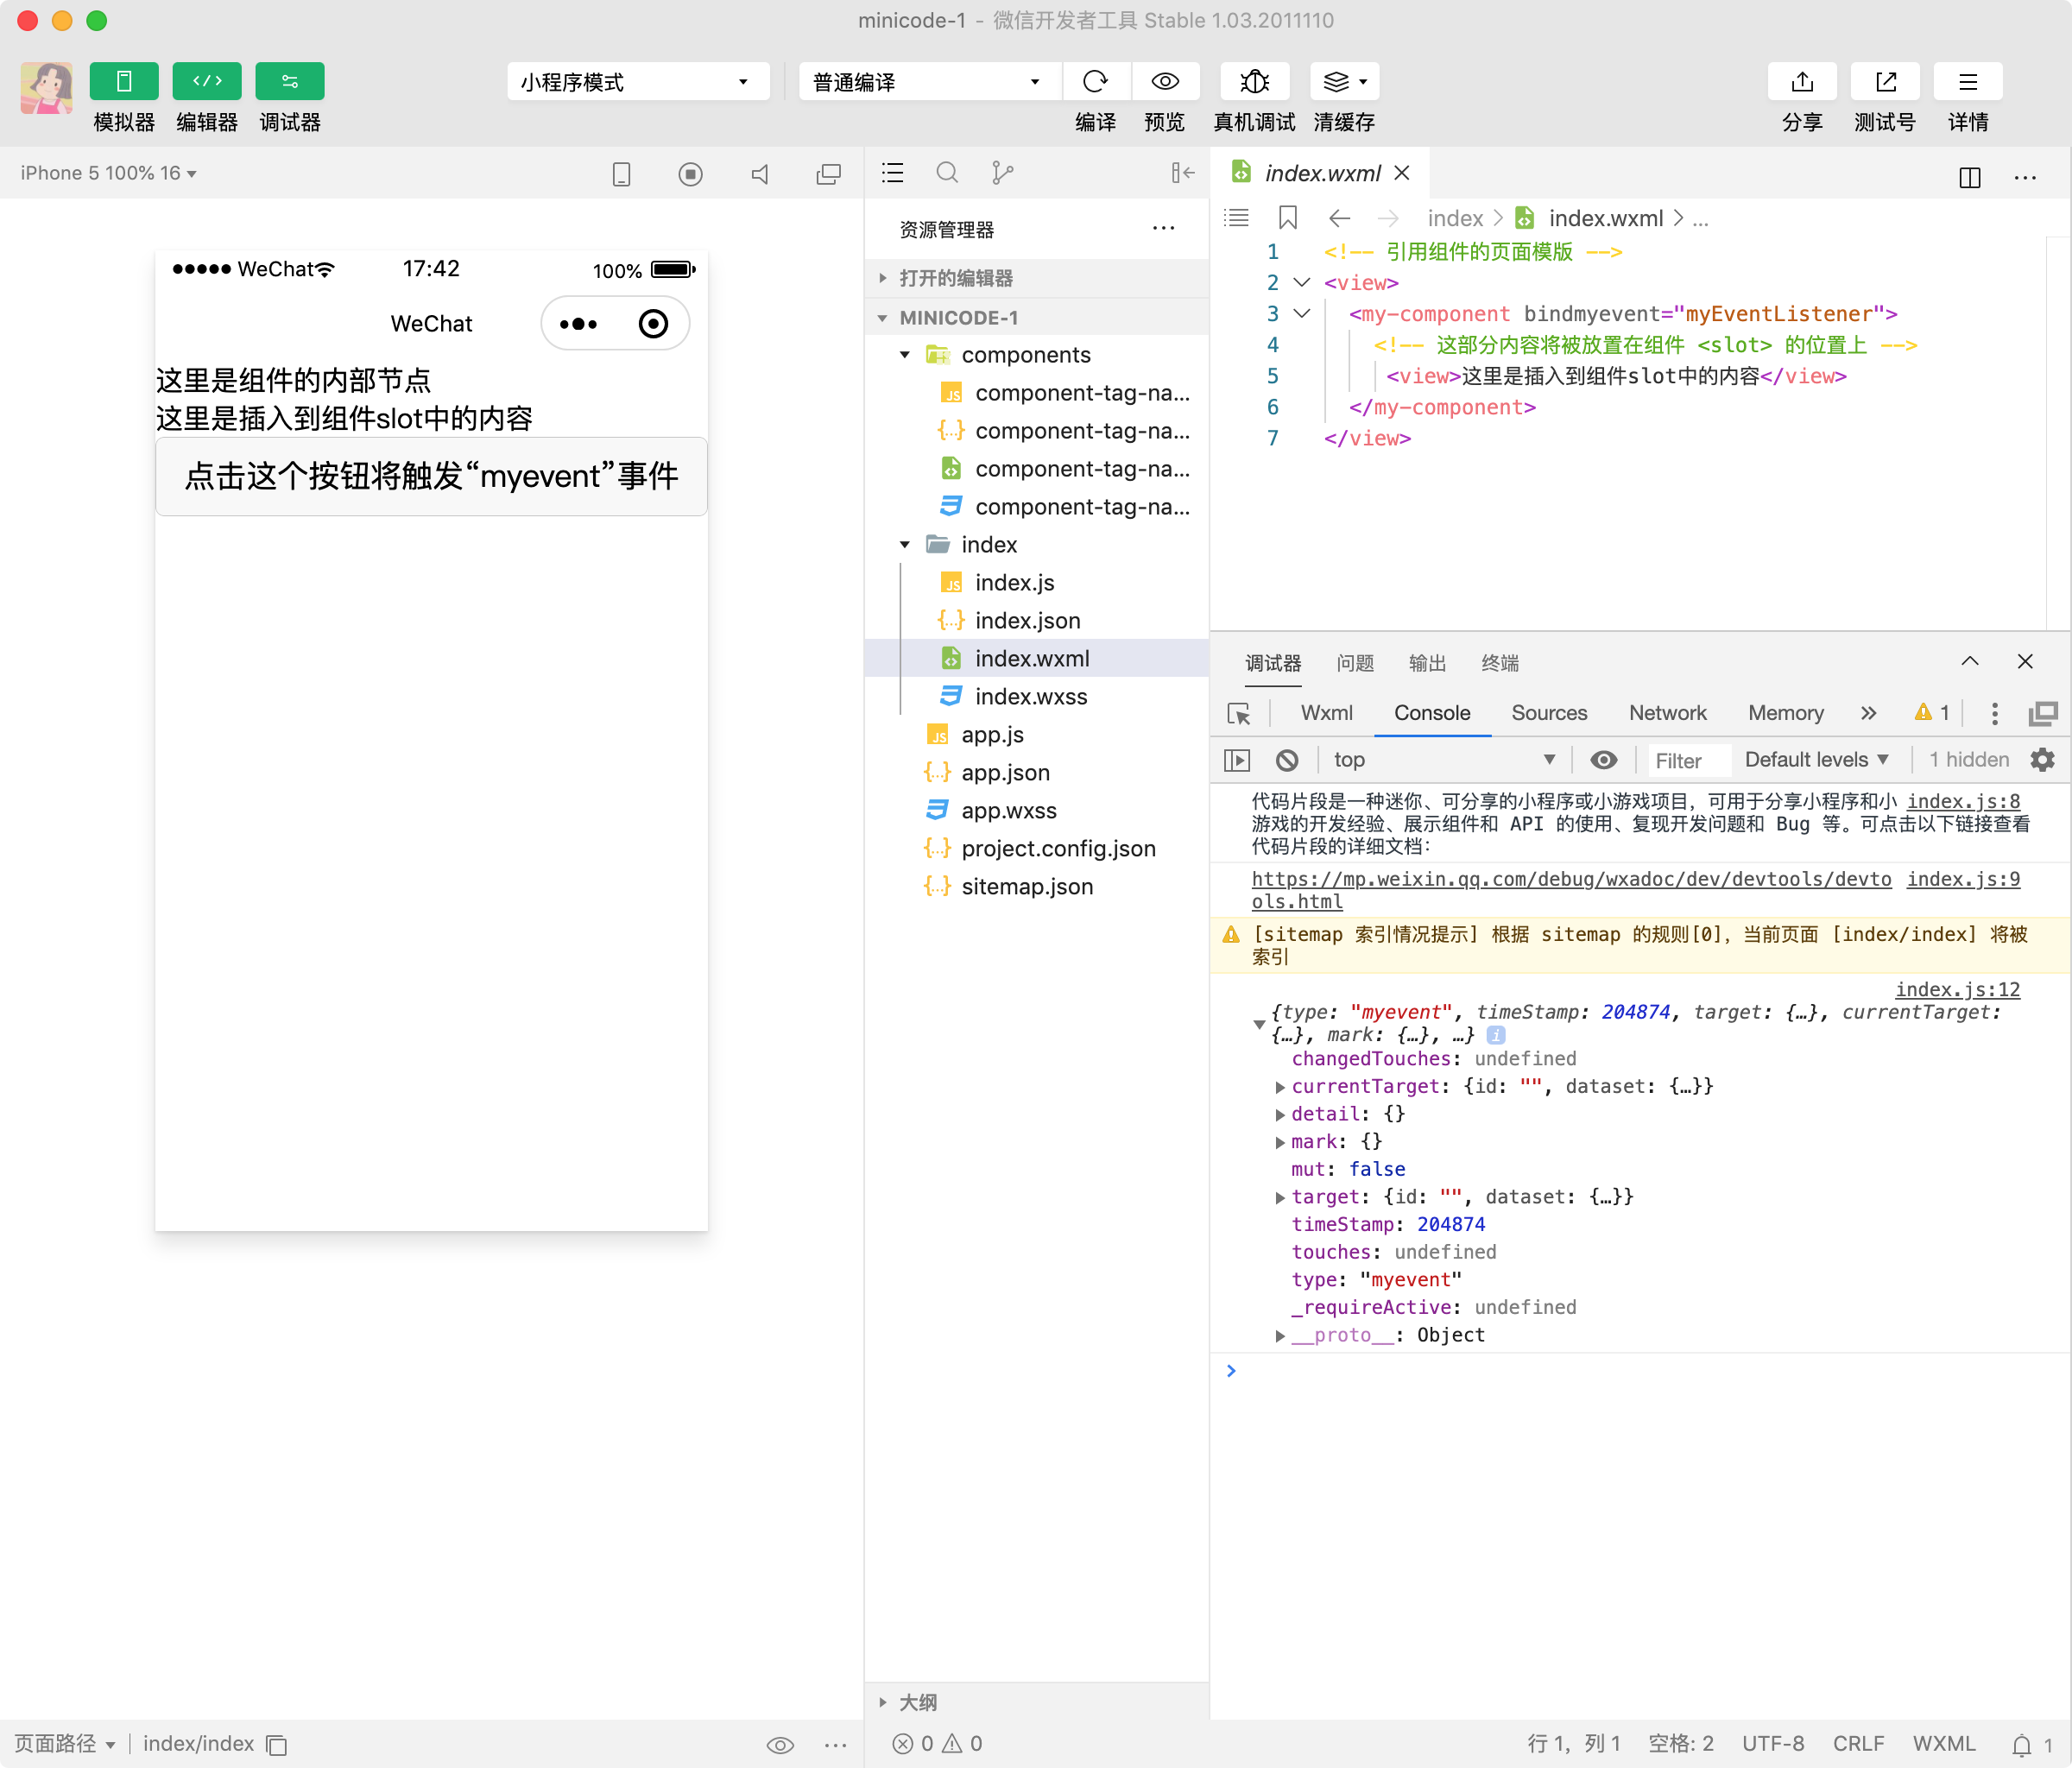This screenshot has height=1768, width=2072.
Task: Open app.json in the file tree
Action: tap(1005, 772)
